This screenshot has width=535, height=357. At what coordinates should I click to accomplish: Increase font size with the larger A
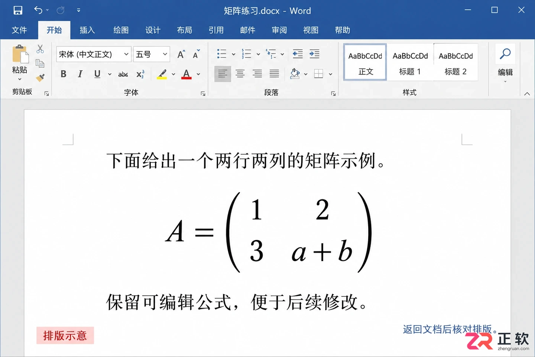point(181,54)
